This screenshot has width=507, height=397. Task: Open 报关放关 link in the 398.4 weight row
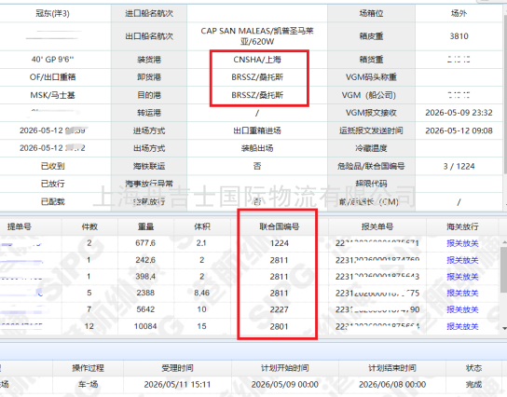[462, 277]
